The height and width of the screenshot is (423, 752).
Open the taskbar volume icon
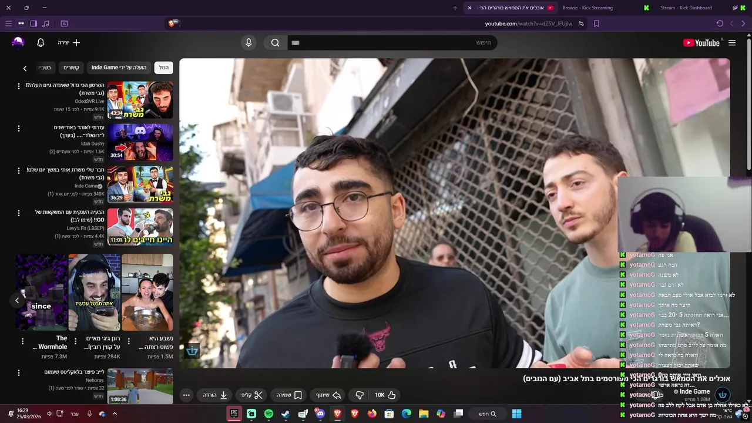coord(49,414)
